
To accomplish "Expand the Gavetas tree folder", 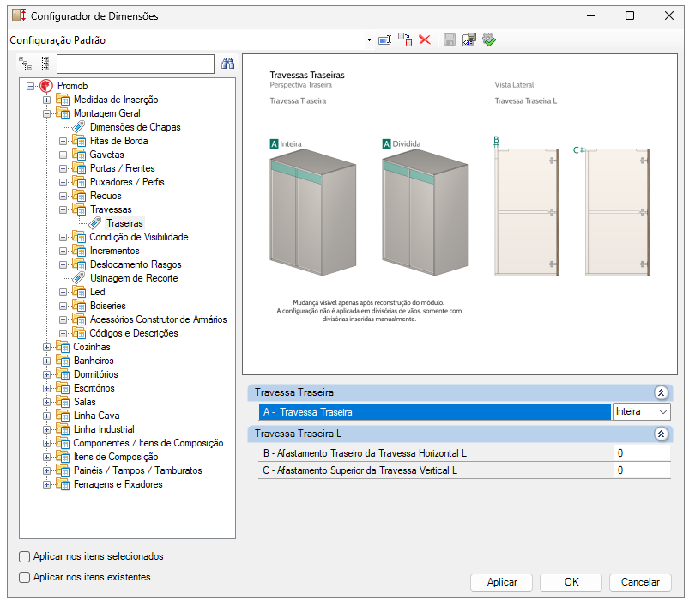I will tap(63, 155).
